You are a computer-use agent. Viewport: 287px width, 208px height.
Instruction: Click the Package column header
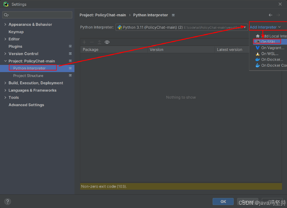[x=114, y=49]
